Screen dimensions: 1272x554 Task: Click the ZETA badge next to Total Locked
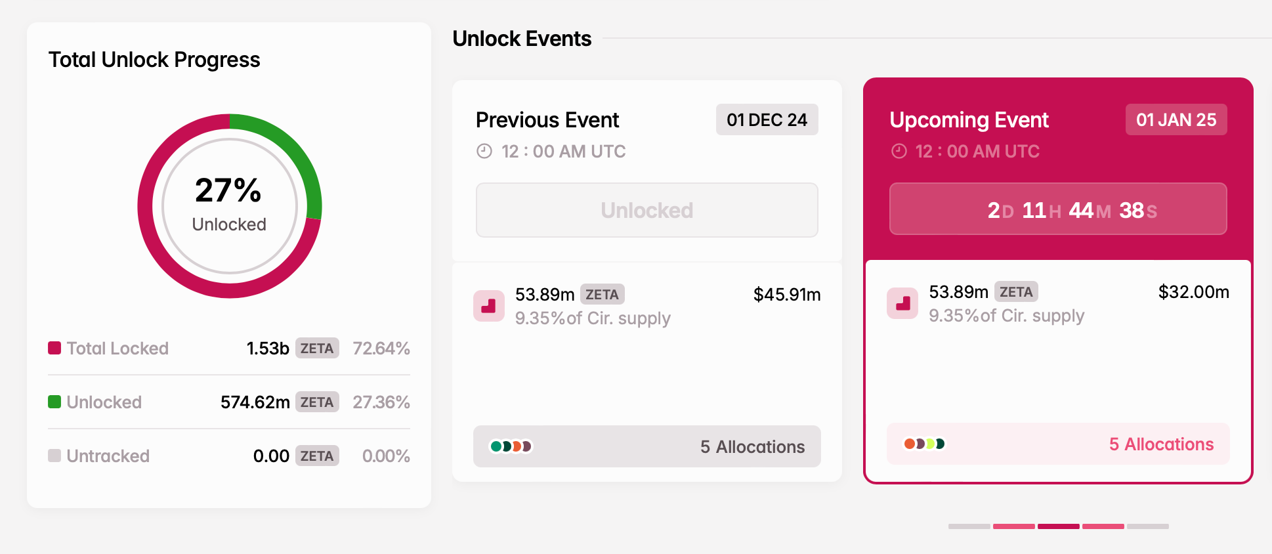coord(317,349)
